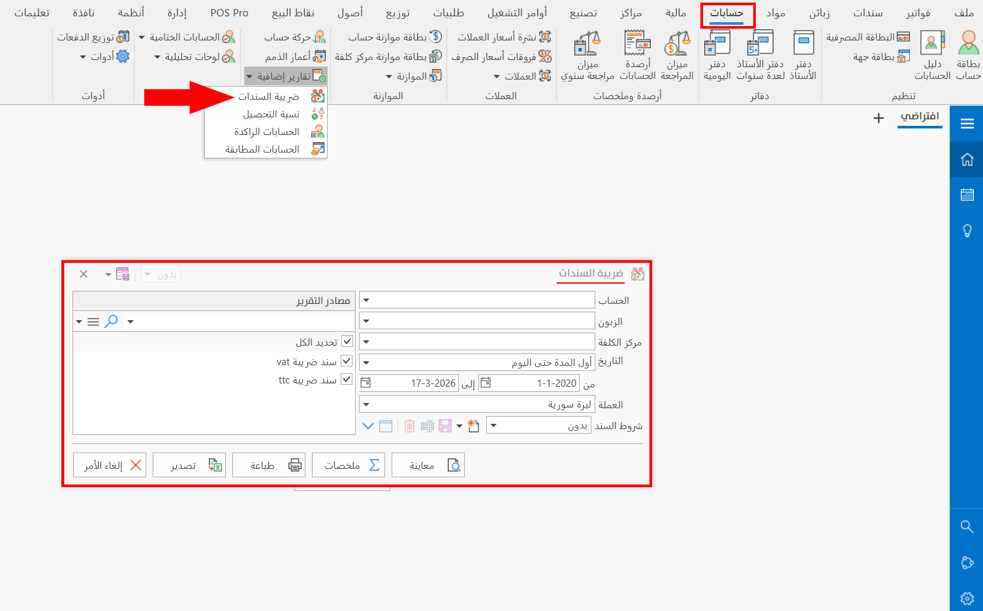This screenshot has width=983, height=611.
Task: Expand the التاريخ period dropdown
Action: (366, 363)
